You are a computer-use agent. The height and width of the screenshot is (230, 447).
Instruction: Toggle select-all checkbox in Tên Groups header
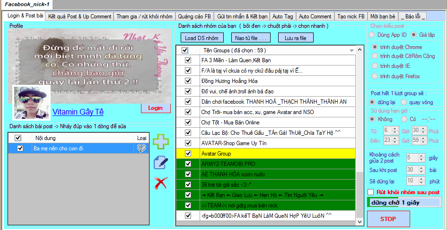[185, 50]
